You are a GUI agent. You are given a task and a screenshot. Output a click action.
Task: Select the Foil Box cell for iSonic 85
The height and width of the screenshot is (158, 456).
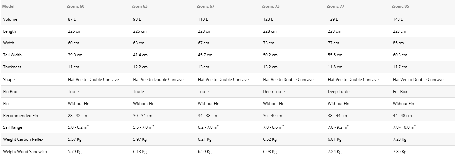[x=400, y=92]
